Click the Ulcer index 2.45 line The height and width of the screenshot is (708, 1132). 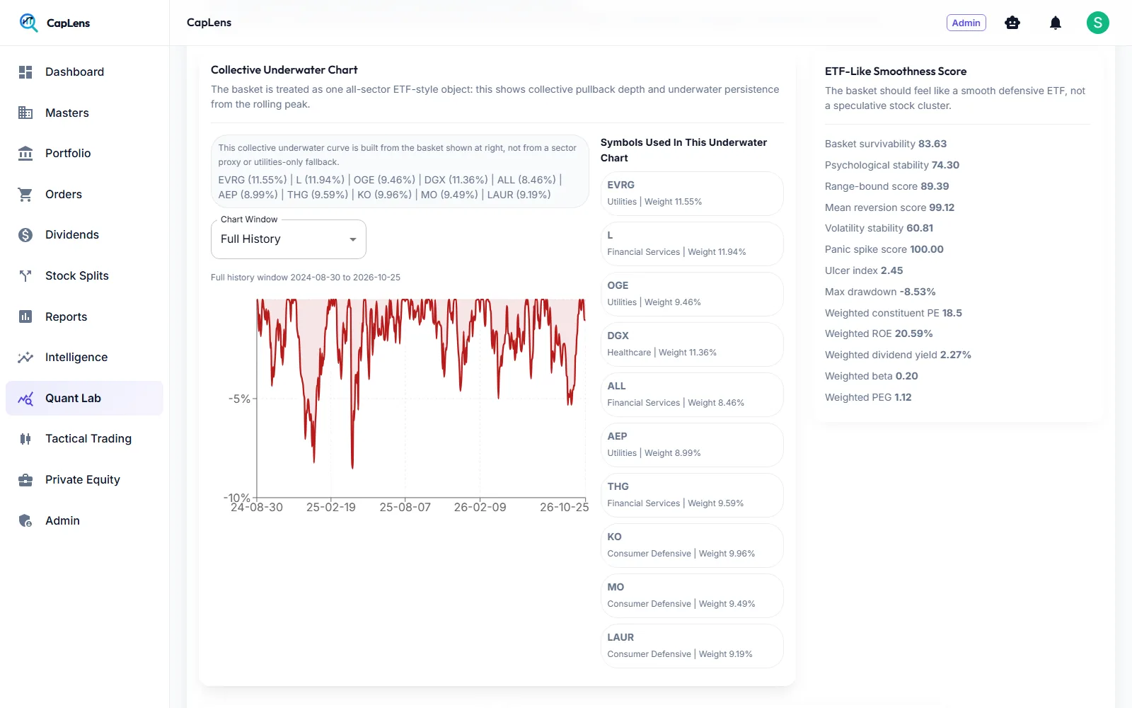pos(864,270)
